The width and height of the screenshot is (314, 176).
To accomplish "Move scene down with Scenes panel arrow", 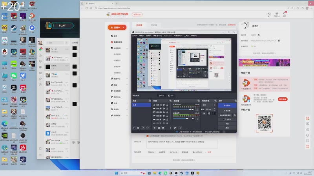I will (x=148, y=128).
